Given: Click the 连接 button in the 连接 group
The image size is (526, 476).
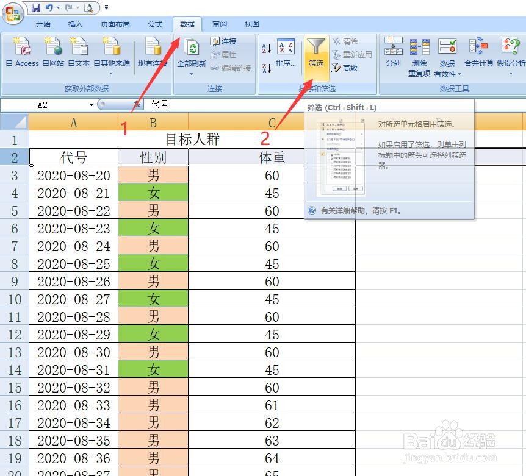Looking at the screenshot, I should (x=226, y=41).
